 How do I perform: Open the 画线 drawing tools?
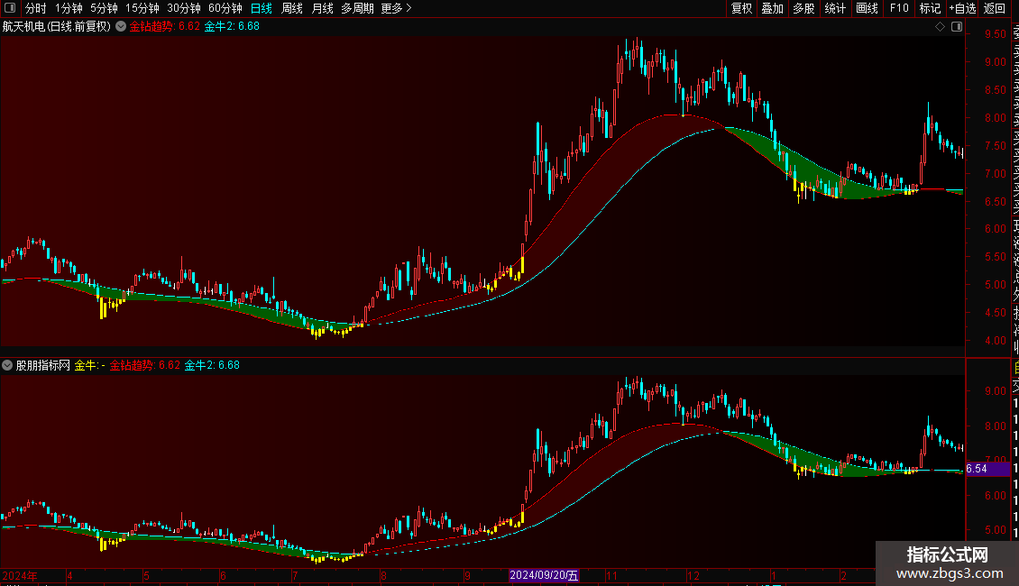click(x=867, y=8)
